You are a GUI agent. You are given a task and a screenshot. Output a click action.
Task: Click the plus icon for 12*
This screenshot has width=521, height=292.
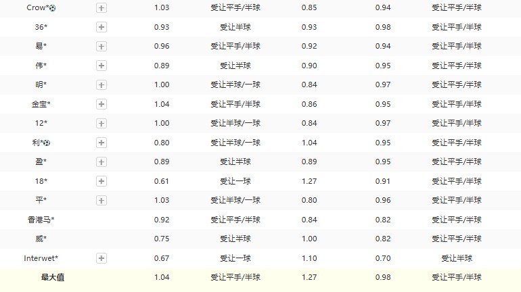point(101,124)
